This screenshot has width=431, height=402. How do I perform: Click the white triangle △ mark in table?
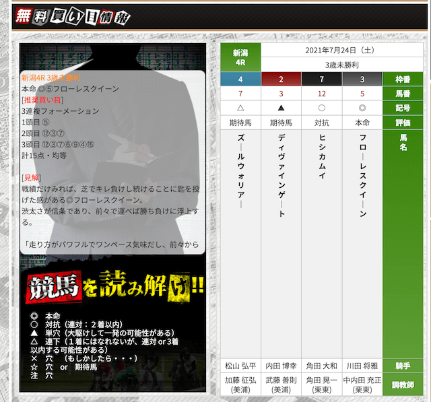pos(240,108)
